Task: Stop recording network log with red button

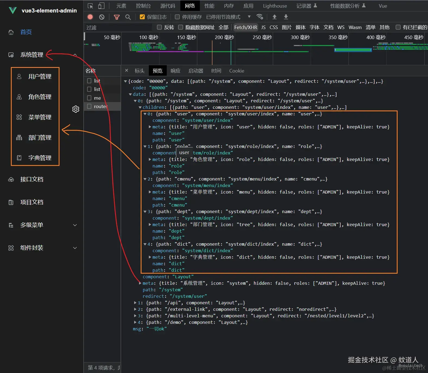Action: [x=90, y=17]
